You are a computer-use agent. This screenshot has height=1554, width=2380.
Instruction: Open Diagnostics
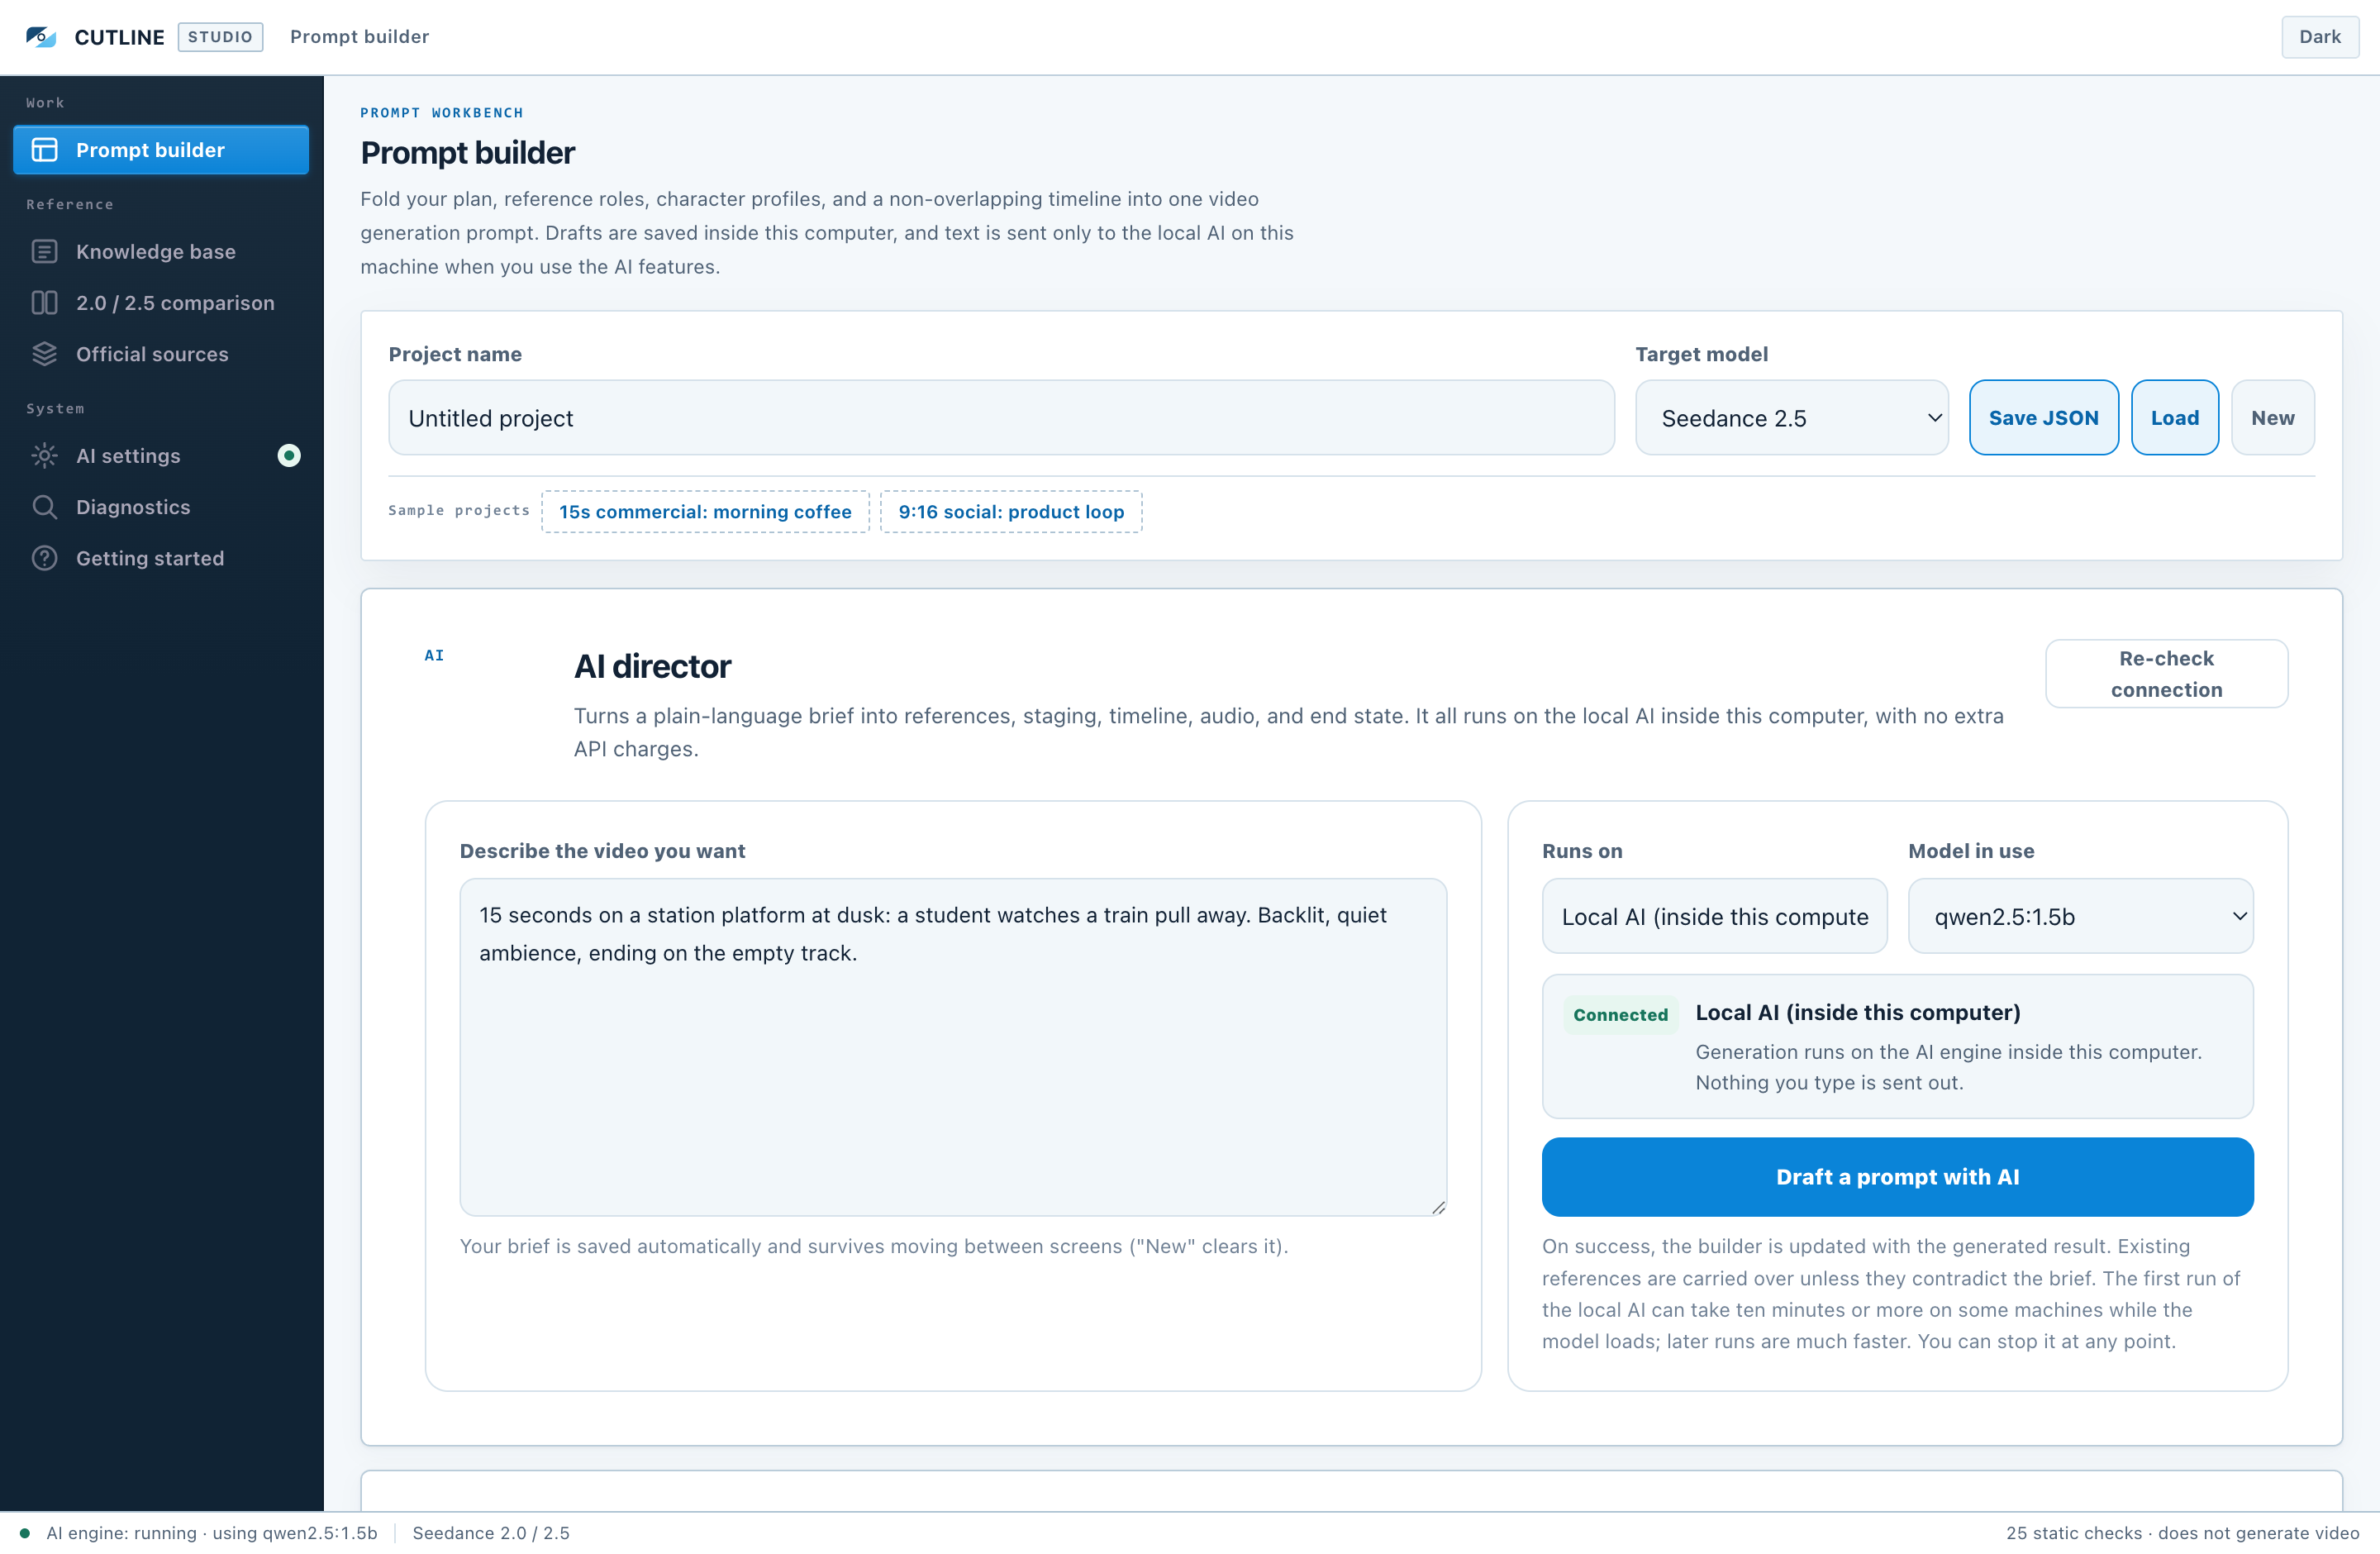pos(161,507)
